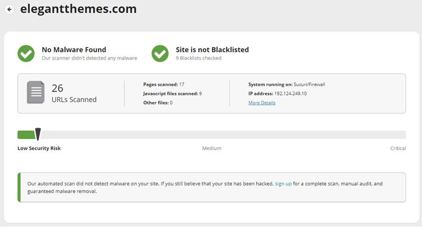The width and height of the screenshot is (422, 227).
Task: Click the dark security risk pointer marker
Action: 38,134
